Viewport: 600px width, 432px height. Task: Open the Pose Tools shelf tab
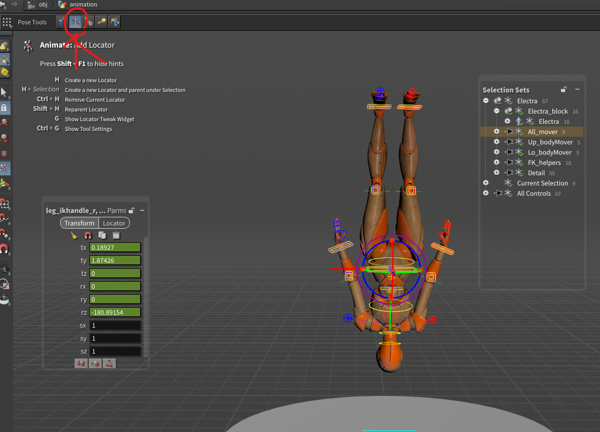[x=32, y=22]
